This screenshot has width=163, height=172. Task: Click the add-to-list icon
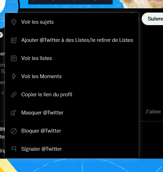[x=14, y=40]
